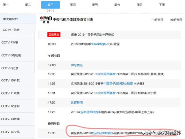
Task: Open 欧洲冠军联赛 link in 15:31 row
Action: (106, 93)
